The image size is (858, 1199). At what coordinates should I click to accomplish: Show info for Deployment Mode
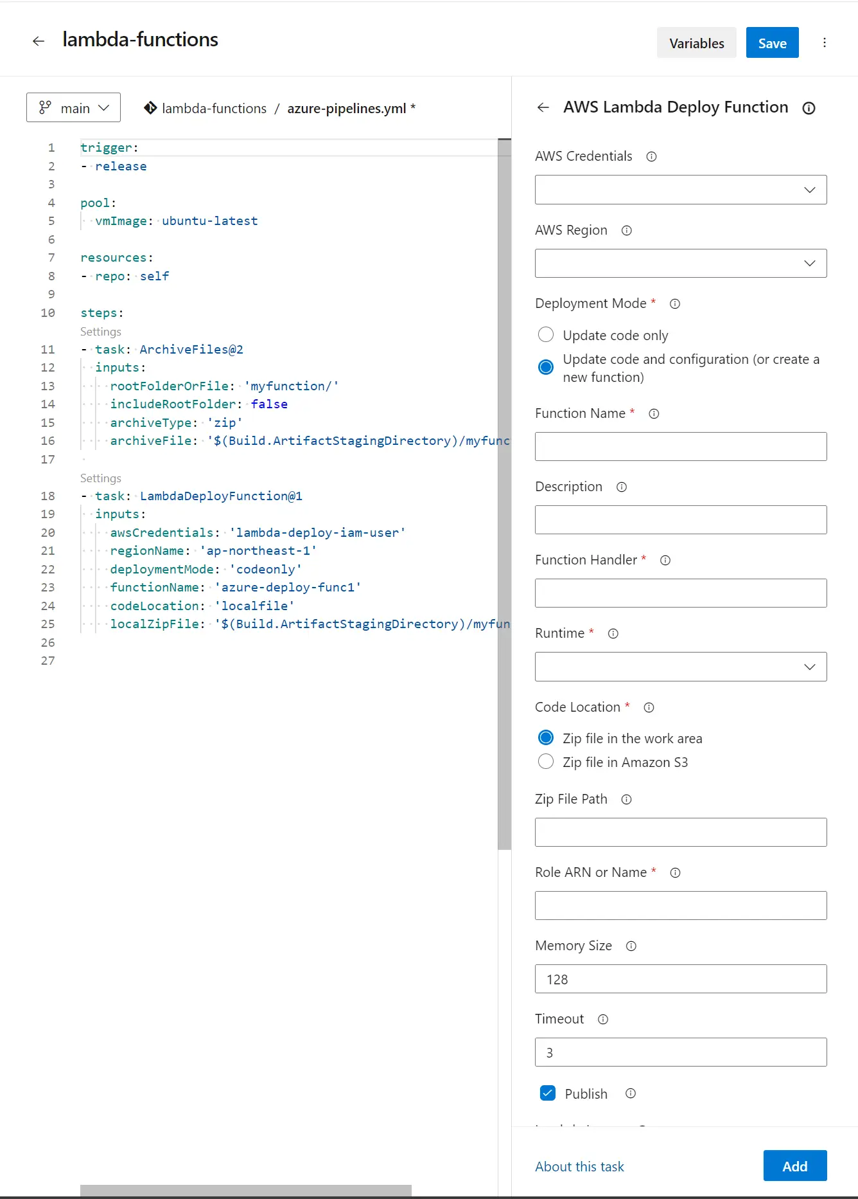pos(675,303)
